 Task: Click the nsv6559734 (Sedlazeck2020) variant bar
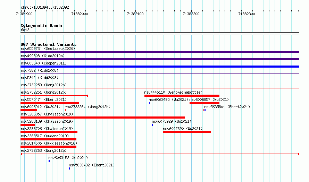[160, 52]
